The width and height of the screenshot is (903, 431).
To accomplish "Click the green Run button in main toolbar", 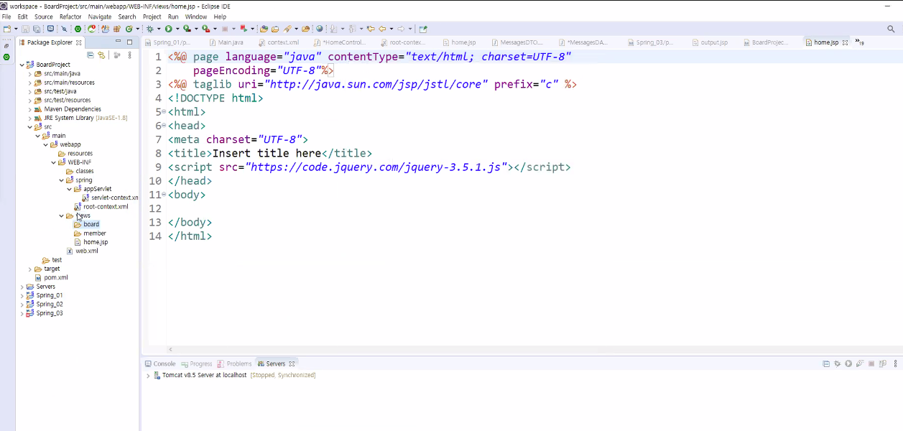I will tap(168, 29).
